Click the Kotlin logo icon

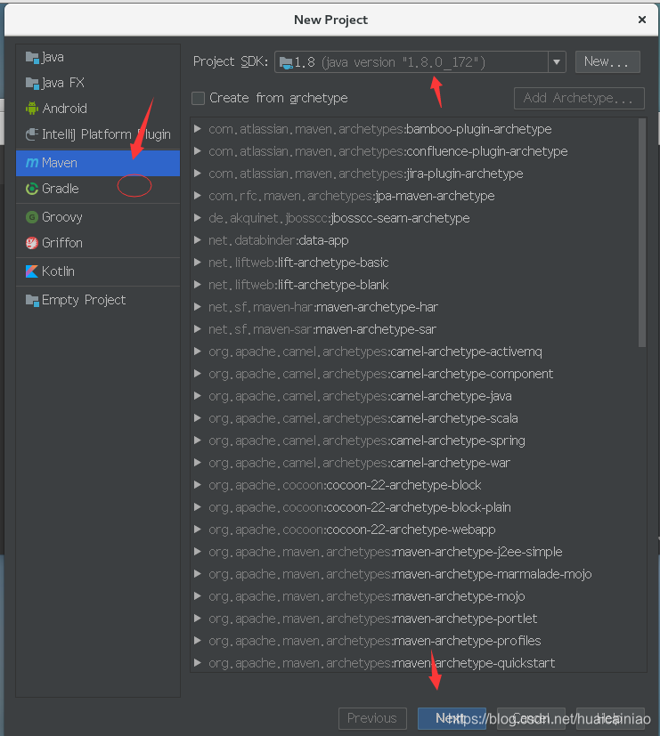[32, 271]
